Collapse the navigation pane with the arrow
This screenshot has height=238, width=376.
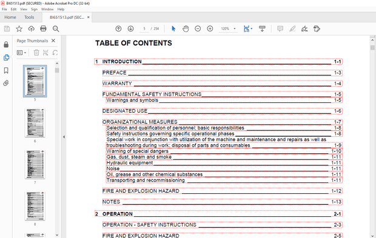(64, 137)
